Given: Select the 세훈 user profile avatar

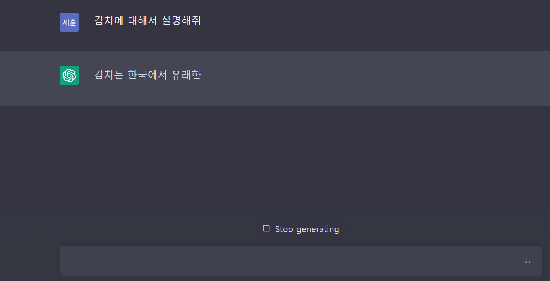Looking at the screenshot, I should point(69,23).
